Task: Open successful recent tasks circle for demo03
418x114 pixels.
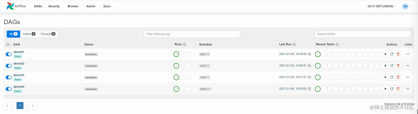Action: (318, 77)
